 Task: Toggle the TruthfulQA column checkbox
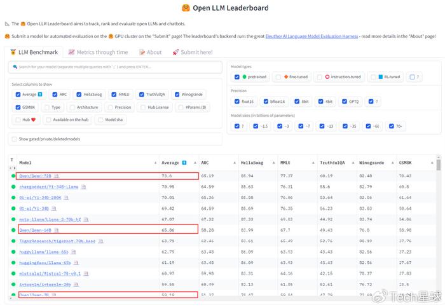(142, 95)
